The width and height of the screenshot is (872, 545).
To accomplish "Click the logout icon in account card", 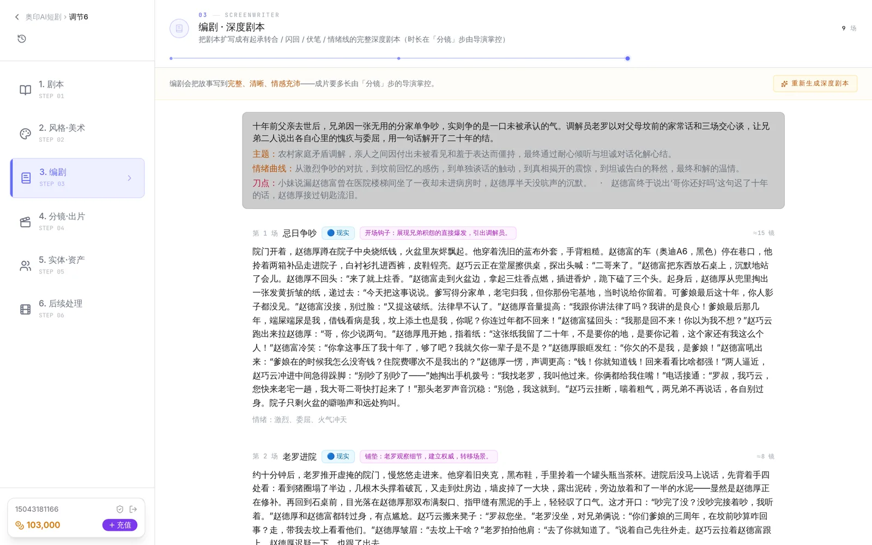I will (x=133, y=509).
